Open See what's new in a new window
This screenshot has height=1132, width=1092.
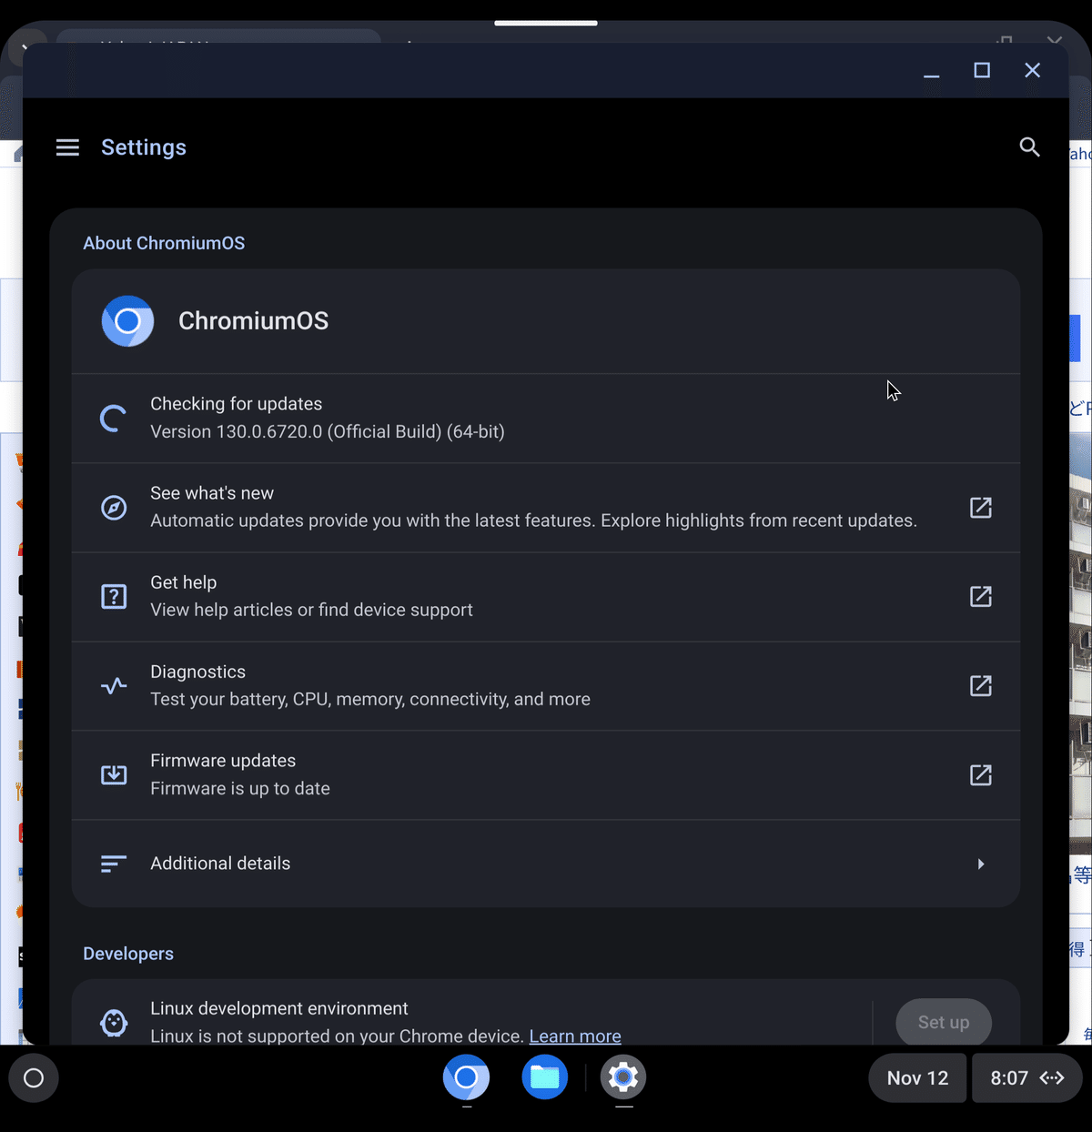[980, 508]
